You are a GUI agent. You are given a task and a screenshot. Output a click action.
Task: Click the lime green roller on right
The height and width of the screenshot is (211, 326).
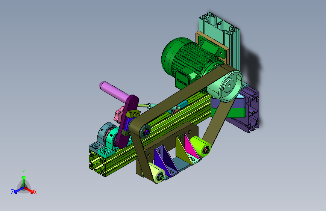(x=200, y=147)
